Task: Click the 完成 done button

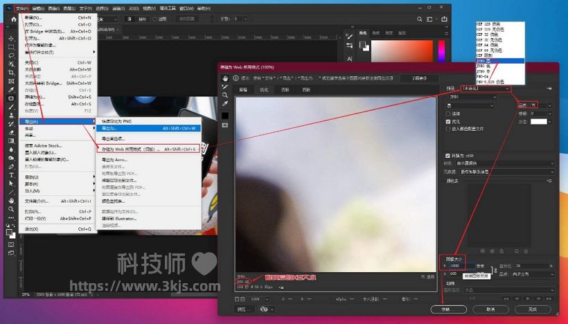Action: tap(533, 309)
